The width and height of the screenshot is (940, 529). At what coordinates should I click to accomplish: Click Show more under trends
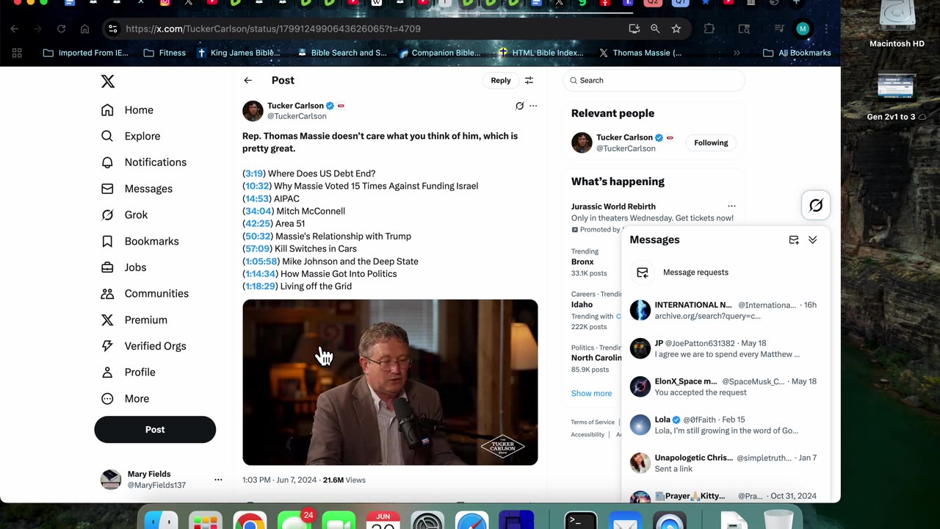point(591,393)
